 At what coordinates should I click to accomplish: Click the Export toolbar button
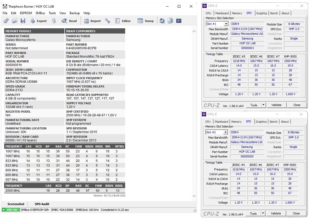point(38,21)
